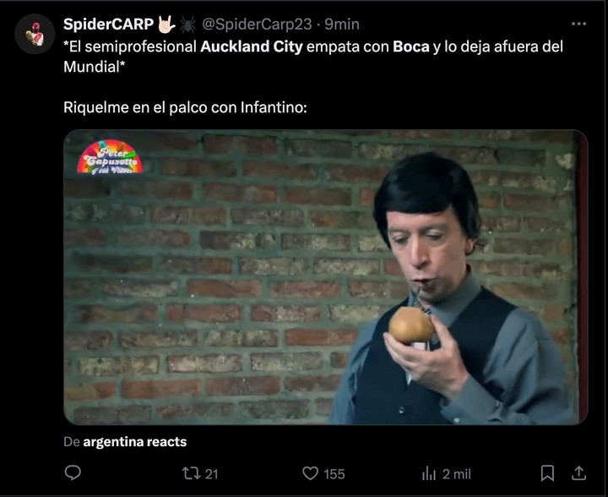608x497 pixels.
Task: Like the tweet with the heart icon
Action: [x=310, y=473]
